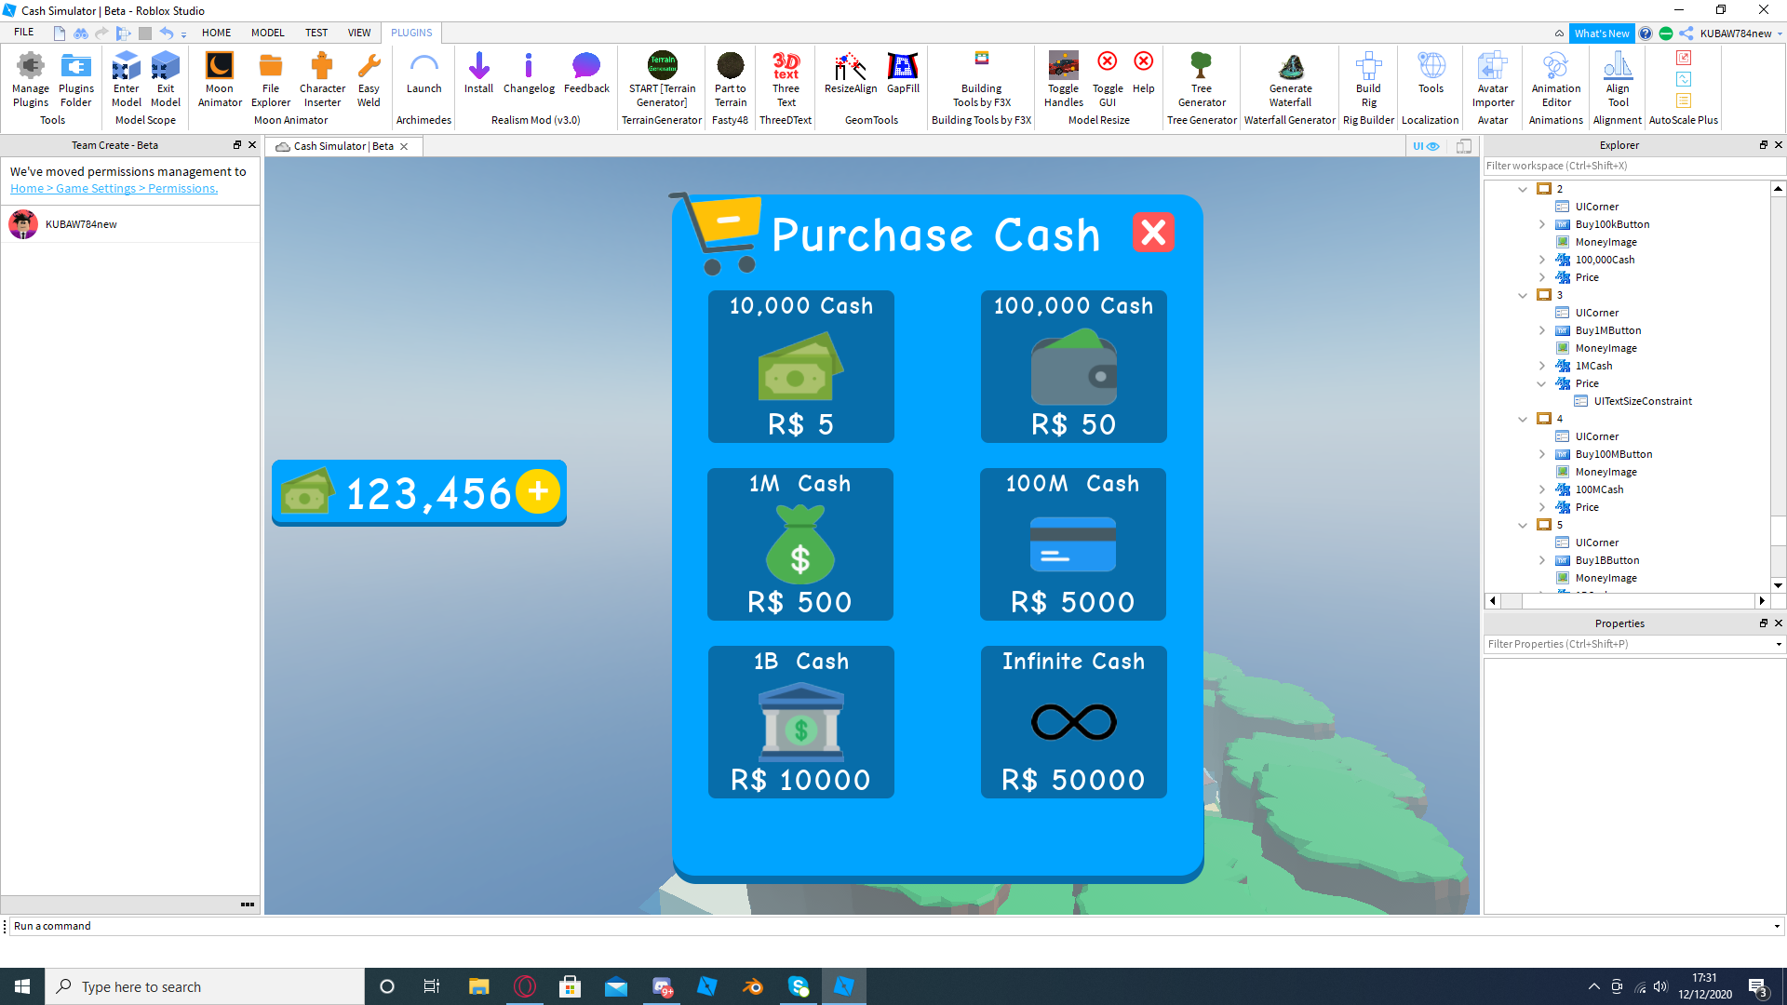Open the Tree Generator plugin

1202,80
